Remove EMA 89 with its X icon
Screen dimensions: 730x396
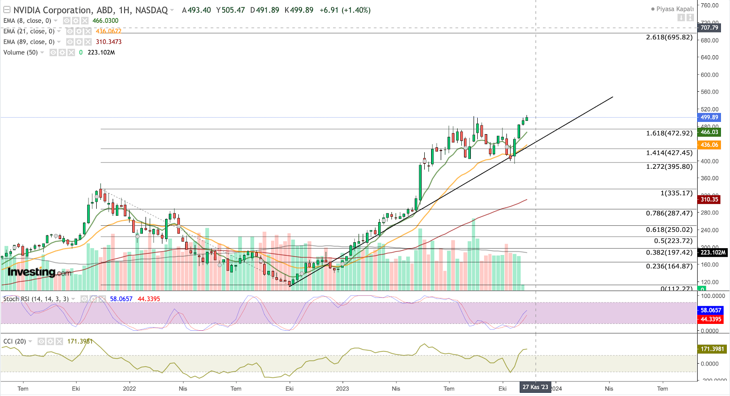88,42
